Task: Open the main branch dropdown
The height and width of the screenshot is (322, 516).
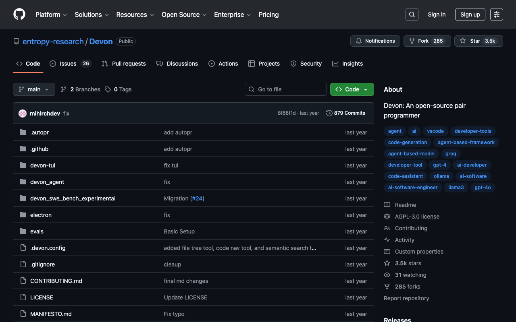Action: pyautogui.click(x=34, y=89)
